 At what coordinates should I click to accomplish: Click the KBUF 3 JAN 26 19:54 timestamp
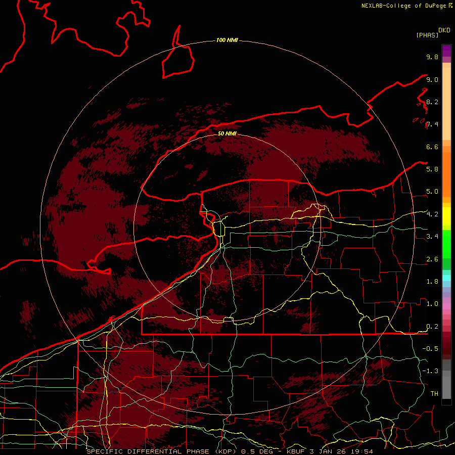(330, 451)
